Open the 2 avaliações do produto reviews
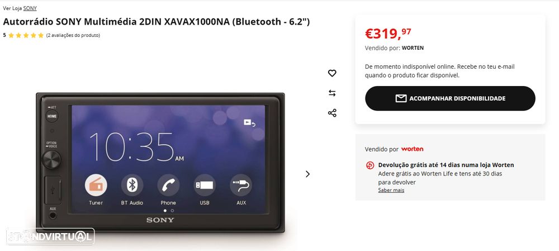559x251 pixels. pyautogui.click(x=73, y=35)
